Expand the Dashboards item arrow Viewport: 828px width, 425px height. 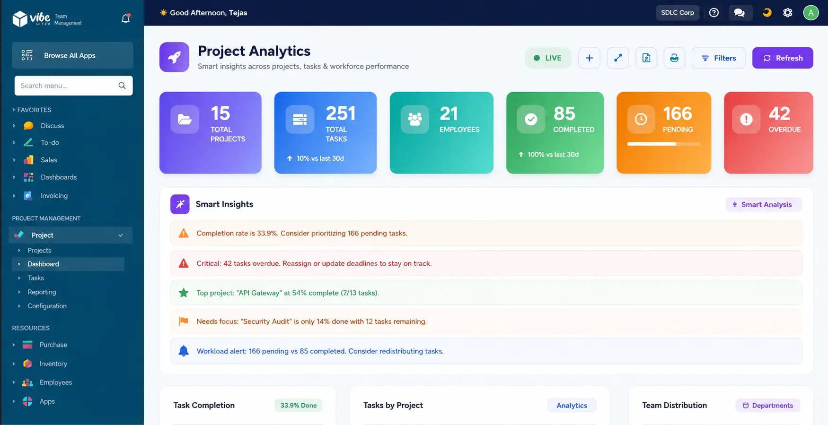14,177
